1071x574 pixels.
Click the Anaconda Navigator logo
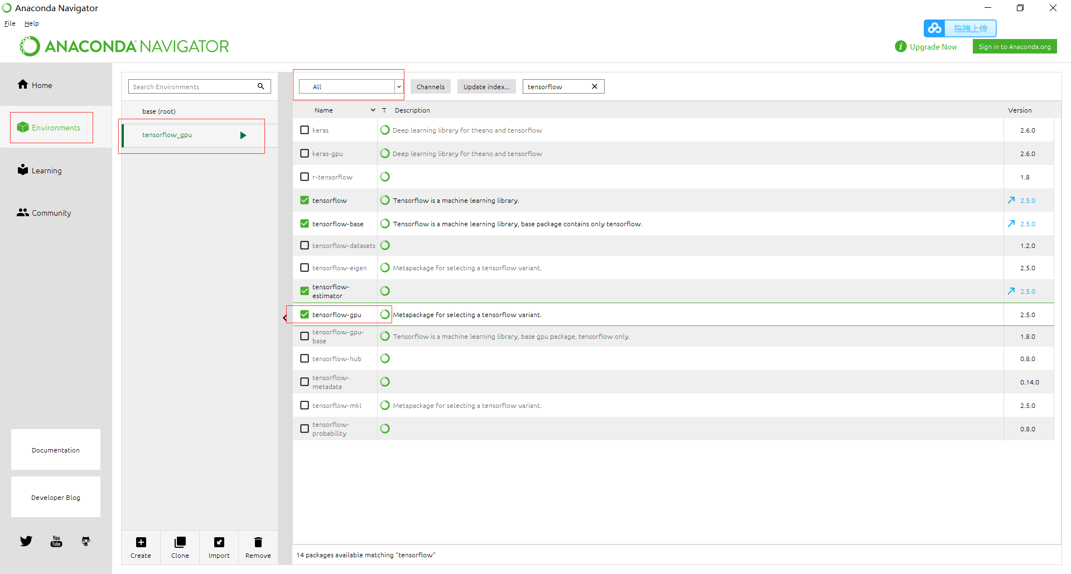point(124,46)
